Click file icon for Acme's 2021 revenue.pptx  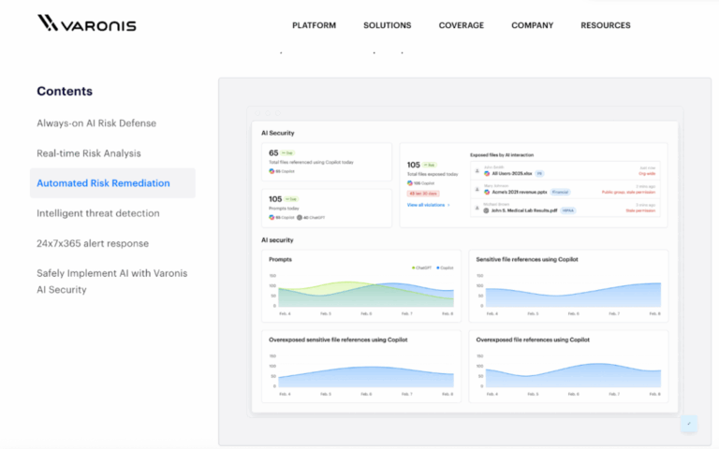pyautogui.click(x=487, y=192)
